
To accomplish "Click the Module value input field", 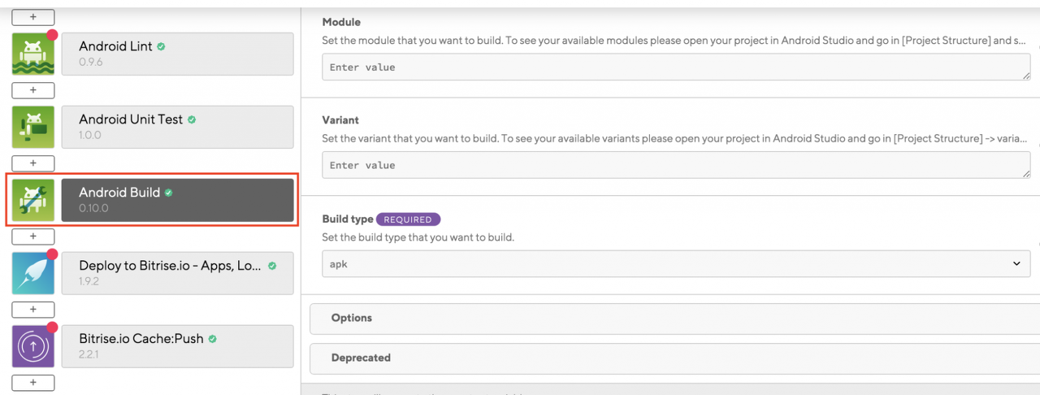I will 675,67.
